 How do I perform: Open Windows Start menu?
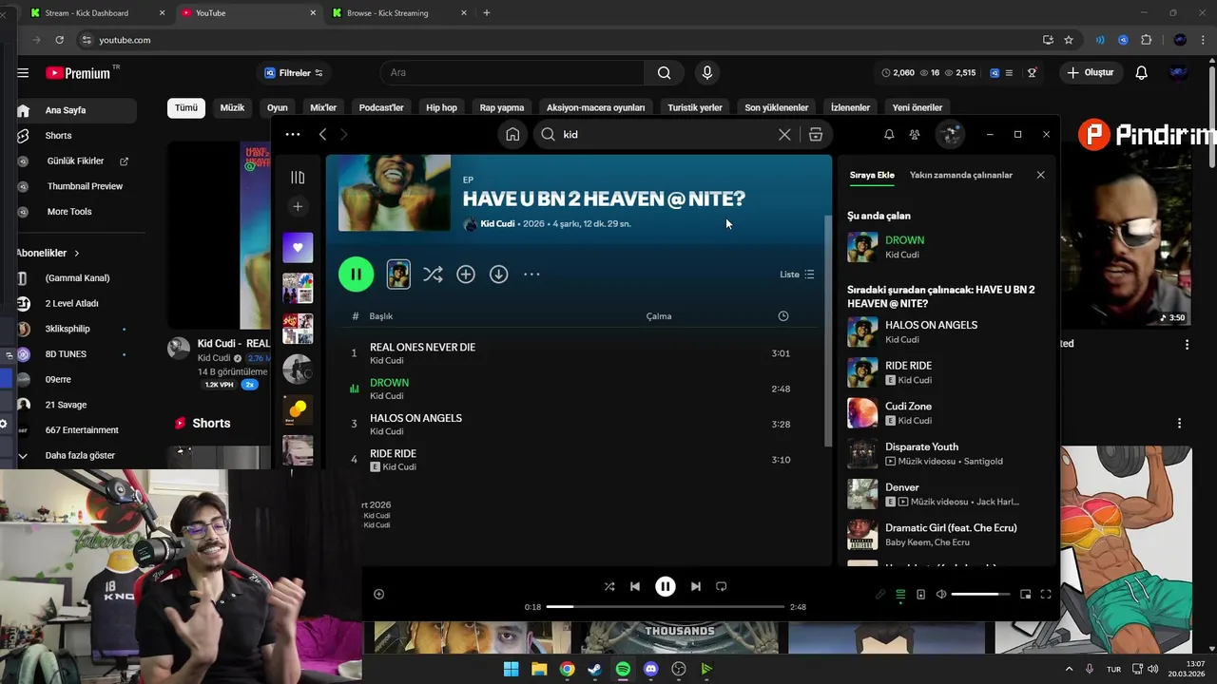click(x=511, y=670)
